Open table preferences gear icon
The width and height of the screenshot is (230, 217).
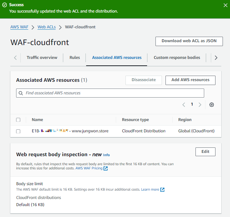[212, 105]
